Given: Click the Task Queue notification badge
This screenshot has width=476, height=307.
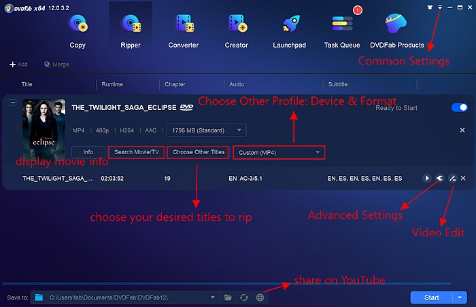Looking at the screenshot, I should [x=358, y=10].
